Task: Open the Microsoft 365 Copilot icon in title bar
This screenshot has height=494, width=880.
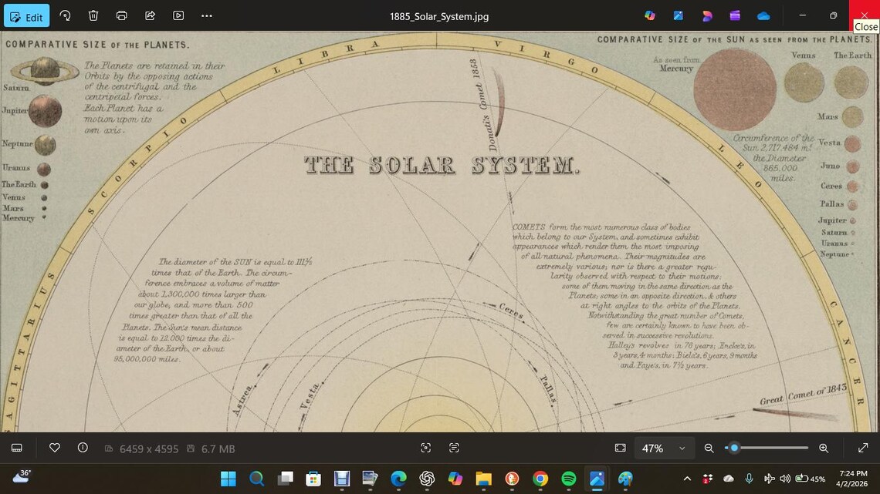Action: 650,15
